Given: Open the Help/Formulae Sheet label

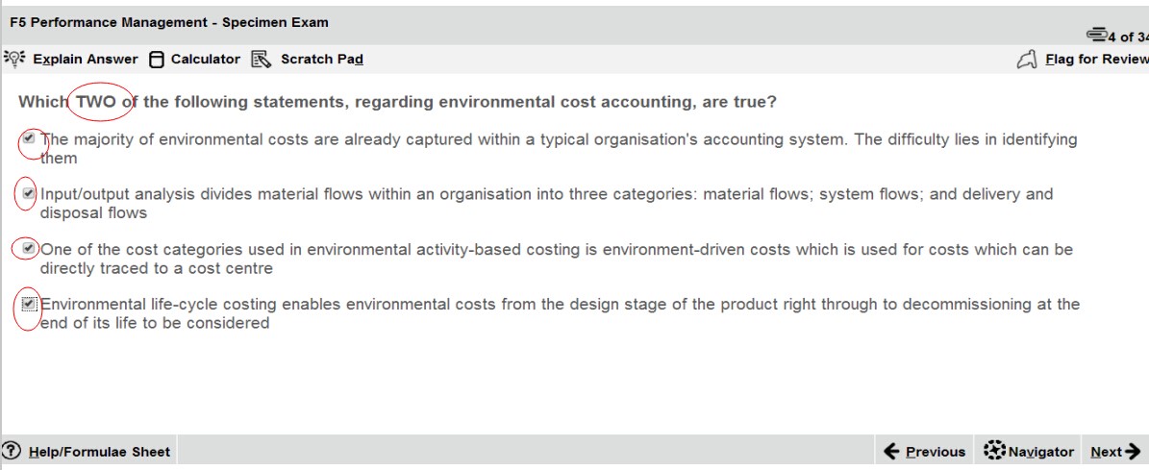Looking at the screenshot, I should click(99, 452).
